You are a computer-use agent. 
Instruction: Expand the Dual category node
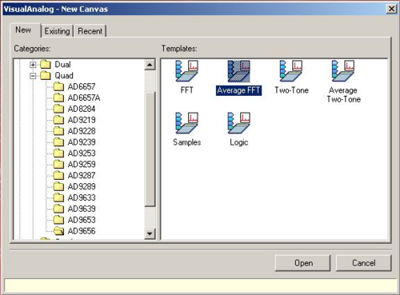[x=33, y=65]
